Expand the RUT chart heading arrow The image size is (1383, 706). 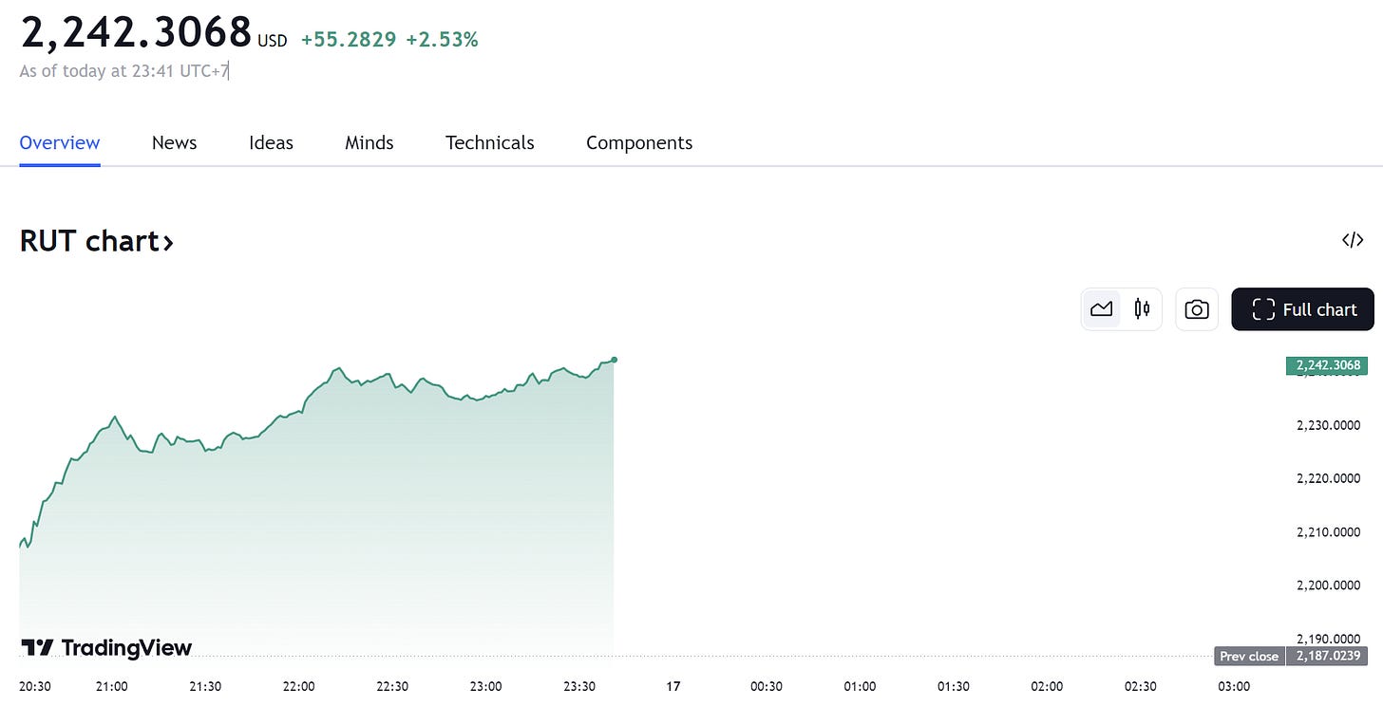click(168, 242)
